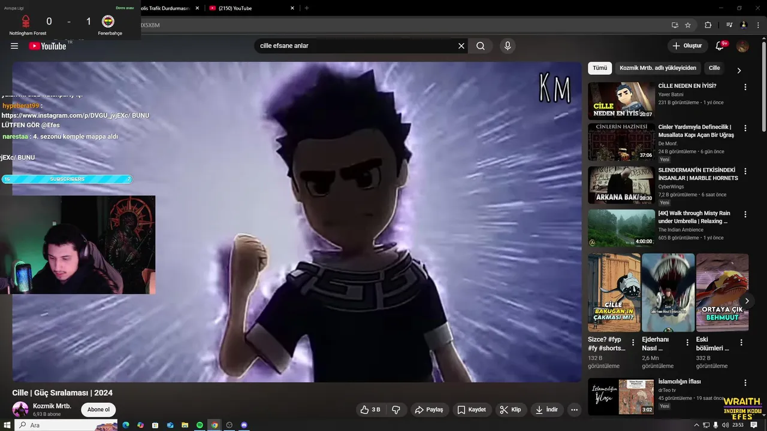Image resolution: width=767 pixels, height=431 pixels.
Task: Switch to the (2150) YouTube tab
Action: pos(252,8)
